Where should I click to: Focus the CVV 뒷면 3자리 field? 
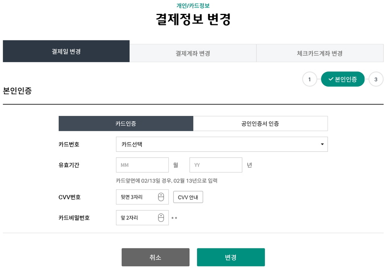pyautogui.click(x=142, y=197)
